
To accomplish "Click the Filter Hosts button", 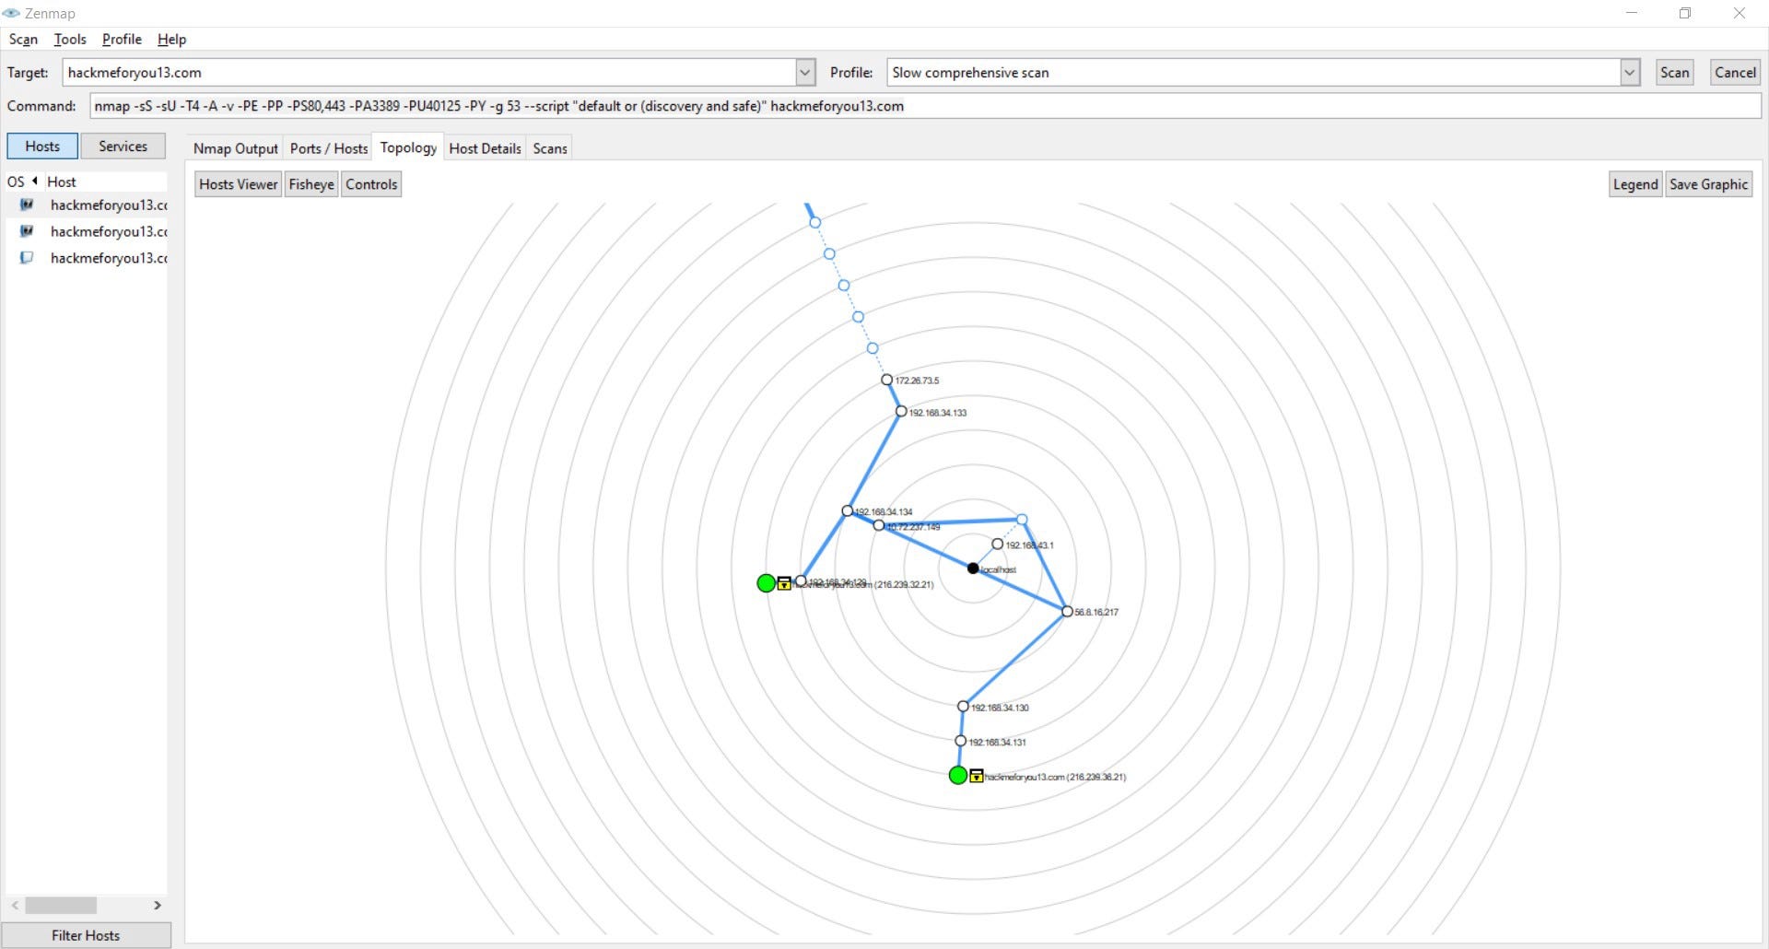I will (86, 935).
